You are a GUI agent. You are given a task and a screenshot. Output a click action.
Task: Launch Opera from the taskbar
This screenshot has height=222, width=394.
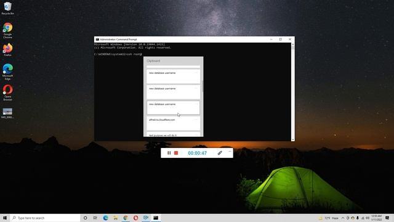(x=135, y=218)
